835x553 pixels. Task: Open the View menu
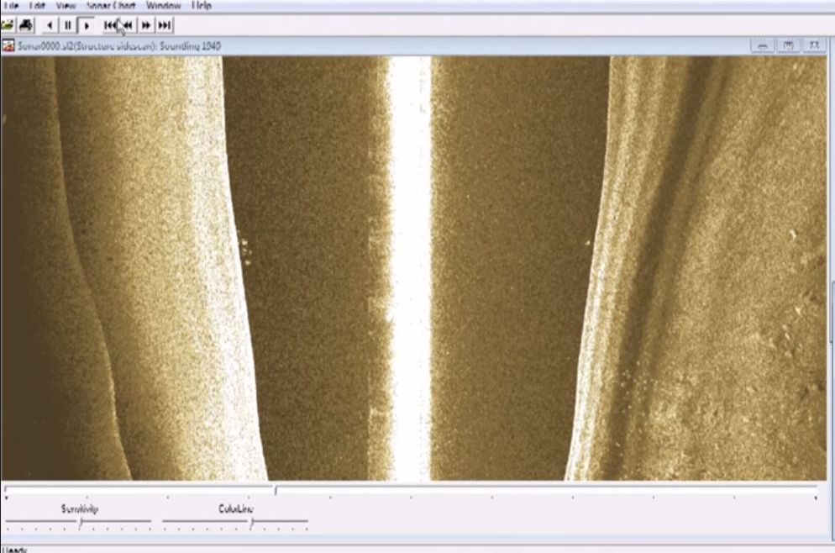(x=66, y=5)
